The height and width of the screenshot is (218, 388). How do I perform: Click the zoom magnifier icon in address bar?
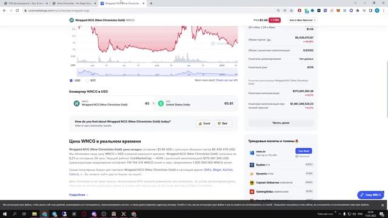point(278,11)
